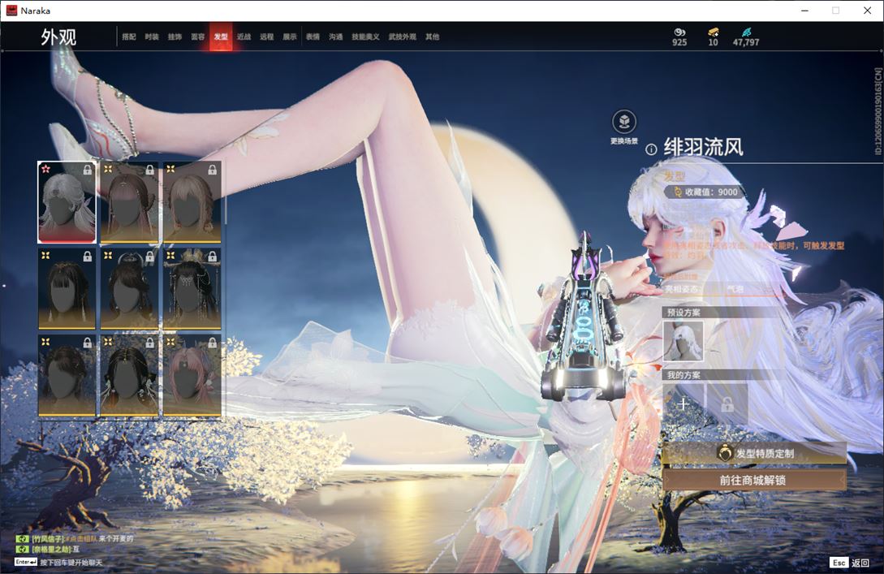The width and height of the screenshot is (884, 574).
Task: Select the 亮相姿态 pose tab
Action: tap(682, 289)
